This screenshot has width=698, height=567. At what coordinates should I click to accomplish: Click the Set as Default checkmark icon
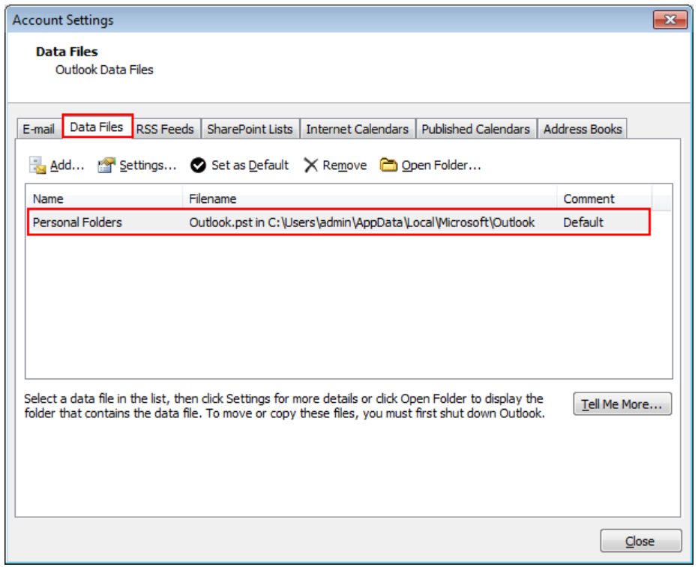click(x=198, y=165)
